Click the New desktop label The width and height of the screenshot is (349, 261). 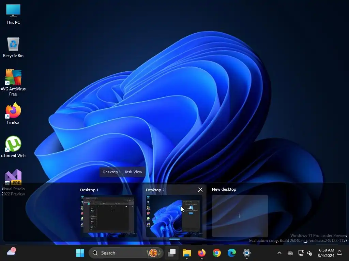click(224, 189)
